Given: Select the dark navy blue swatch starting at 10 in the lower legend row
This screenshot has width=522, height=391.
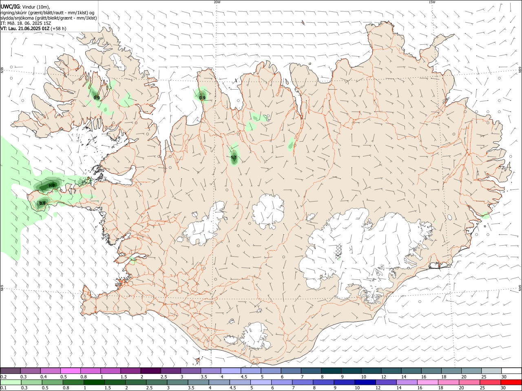Looking at the screenshot, I should (365, 382).
